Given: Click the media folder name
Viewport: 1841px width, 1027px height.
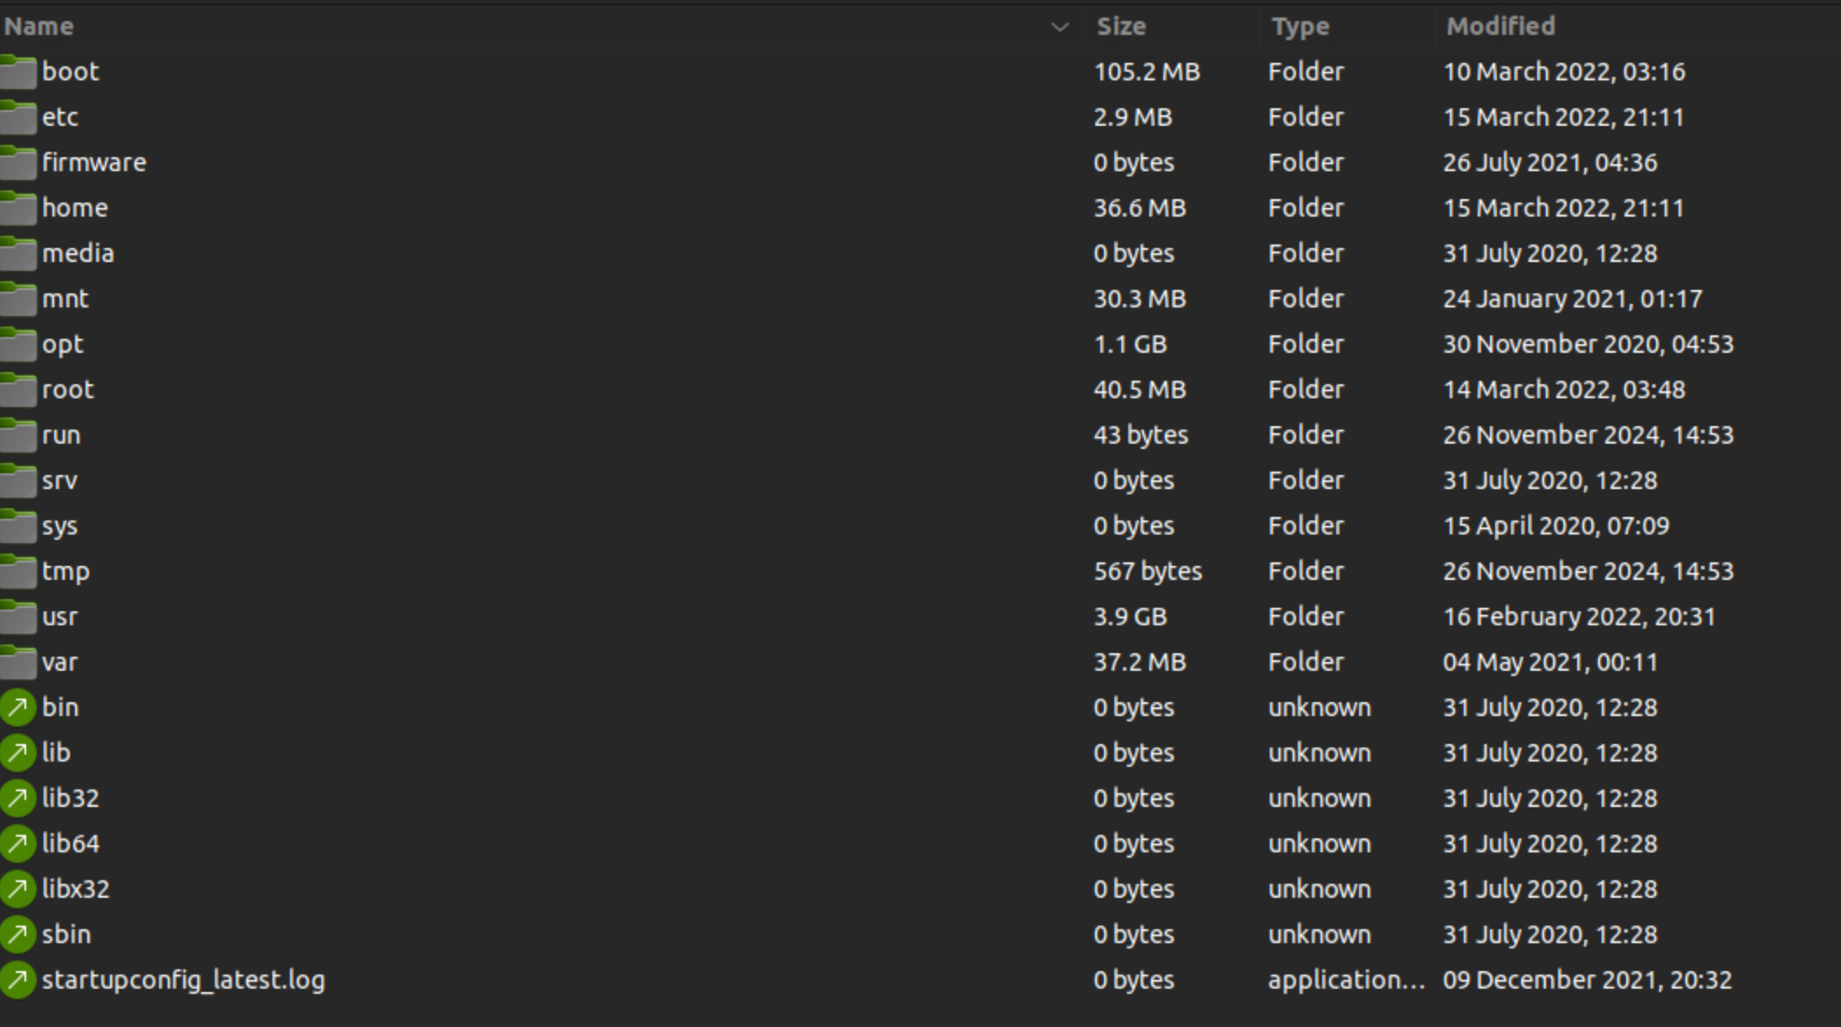Looking at the screenshot, I should (78, 253).
